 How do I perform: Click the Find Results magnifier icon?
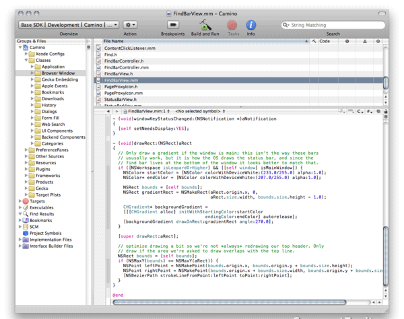26,214
